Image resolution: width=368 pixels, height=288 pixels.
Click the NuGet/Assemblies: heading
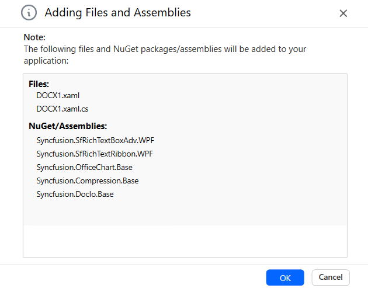pyautogui.click(x=68, y=126)
